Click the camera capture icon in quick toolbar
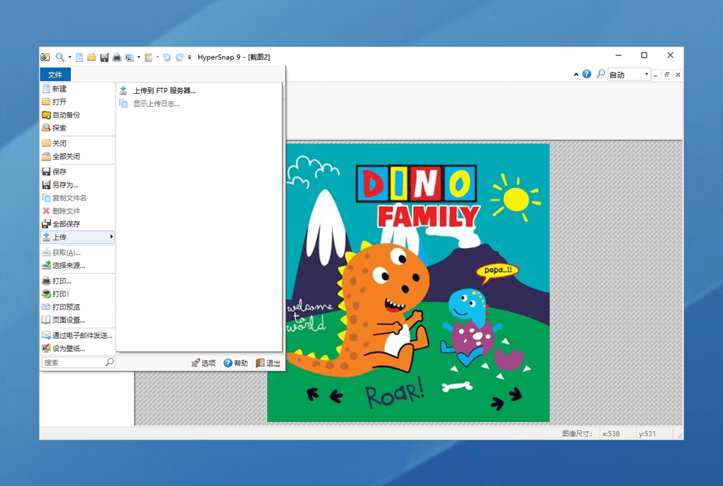The width and height of the screenshot is (723, 486). click(45, 57)
